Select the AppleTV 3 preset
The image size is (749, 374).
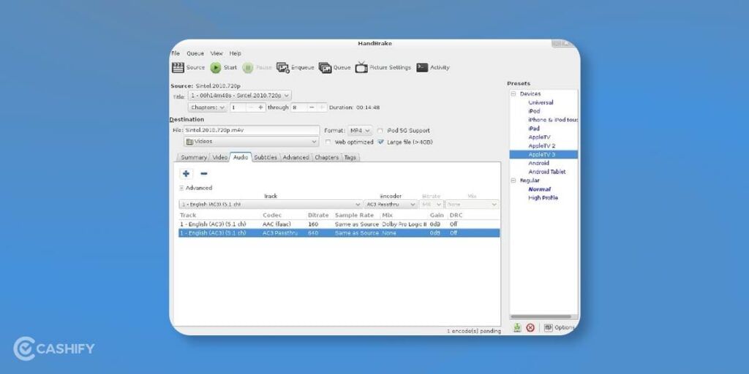543,155
